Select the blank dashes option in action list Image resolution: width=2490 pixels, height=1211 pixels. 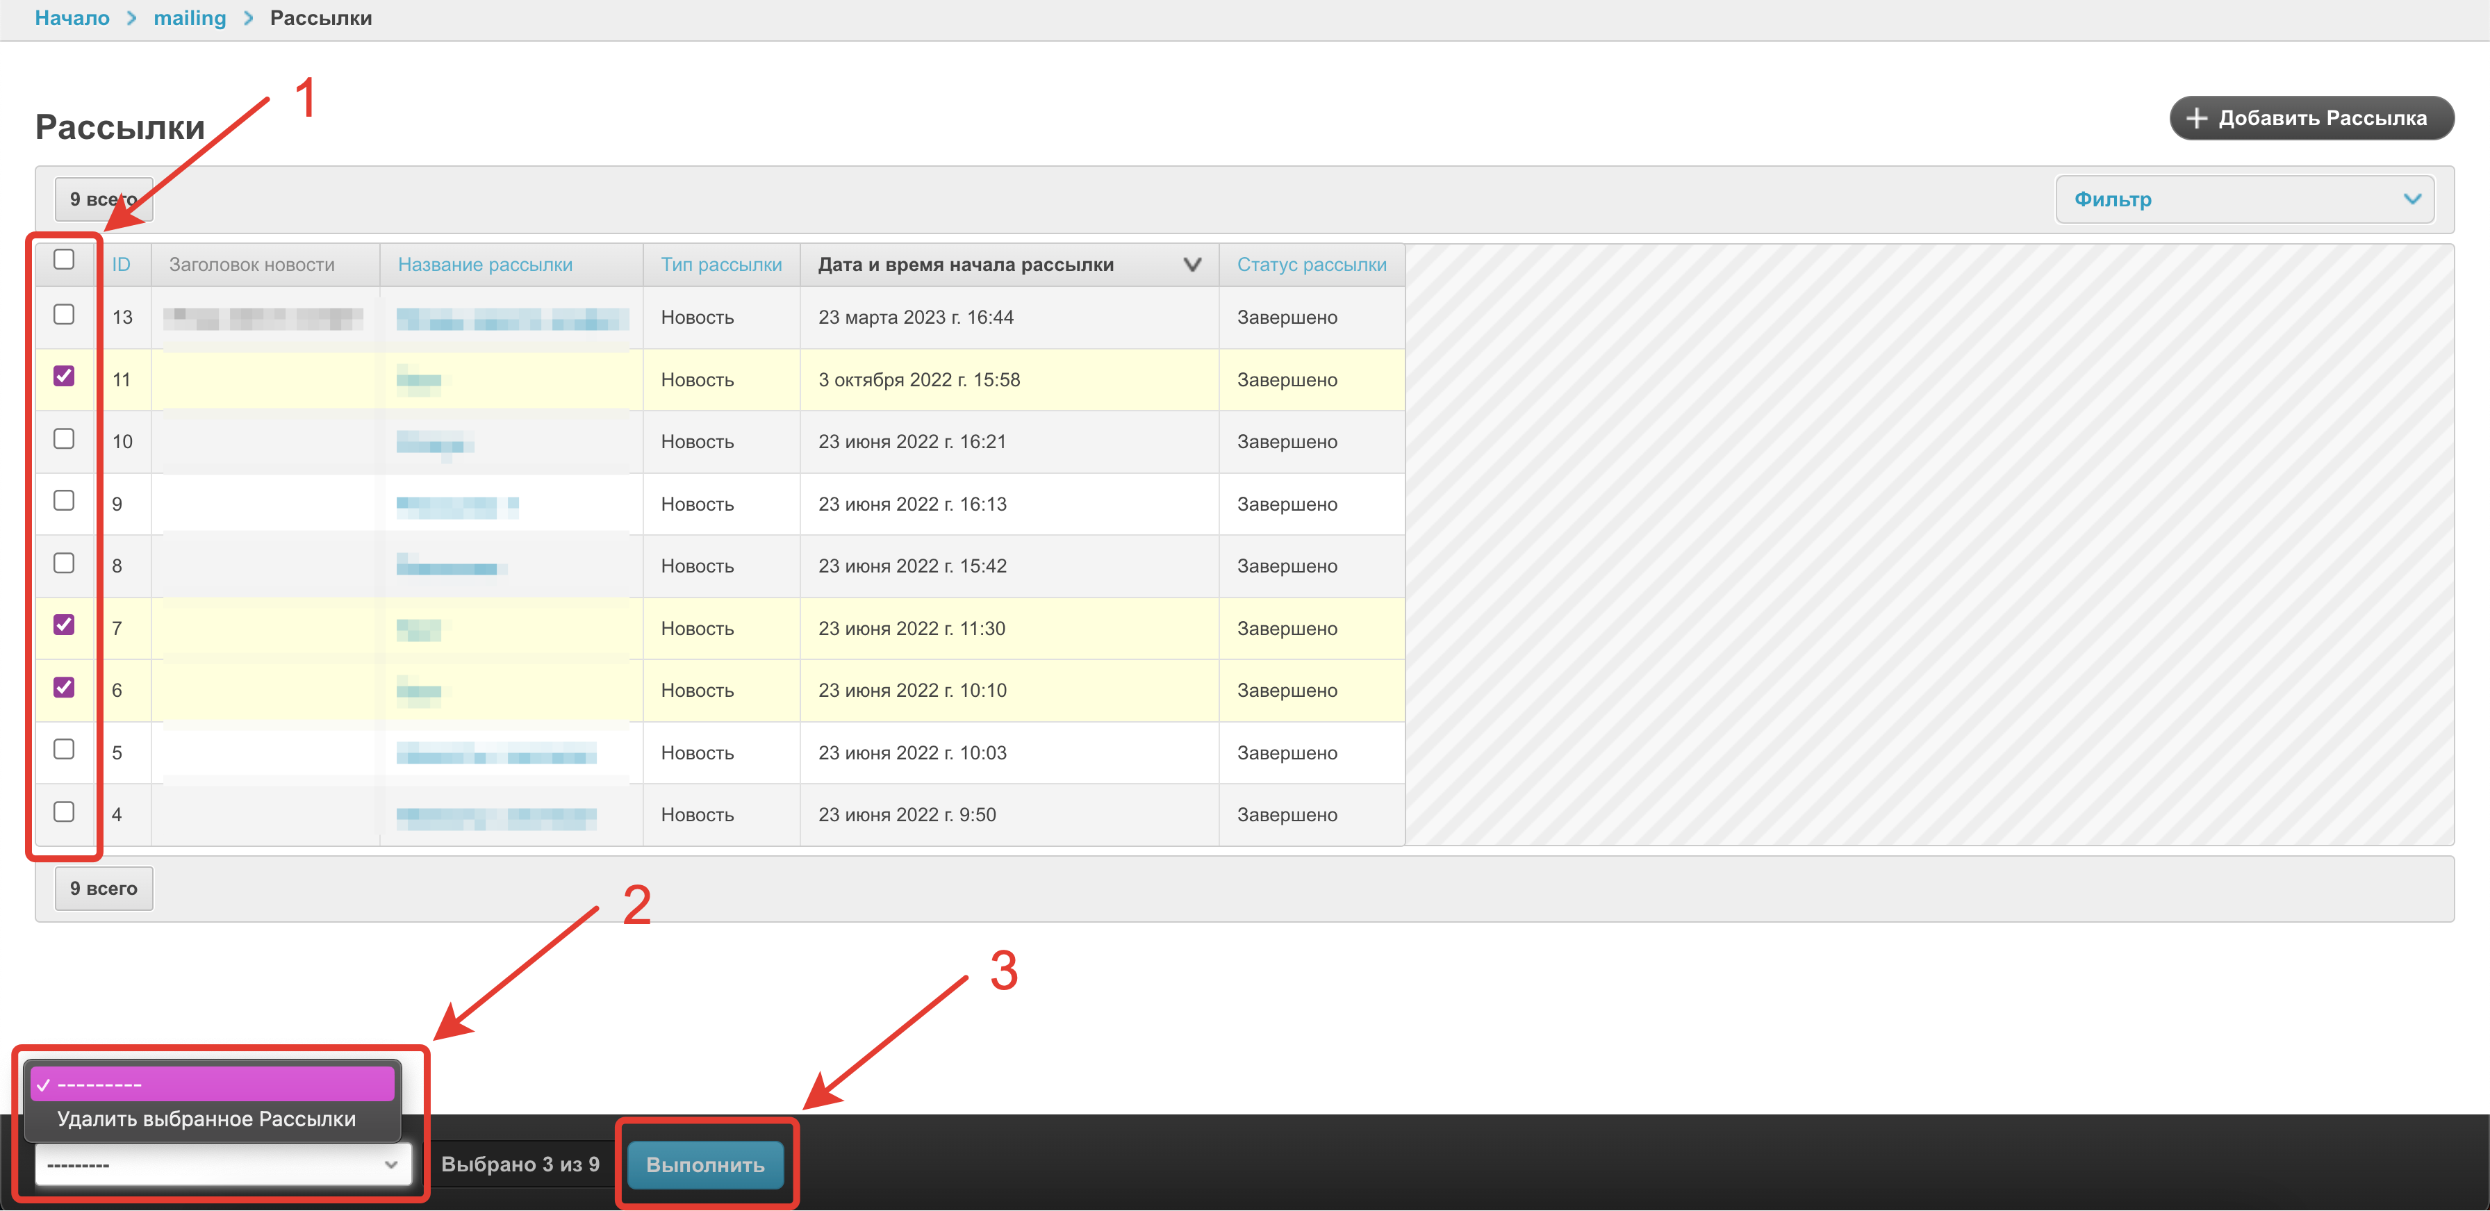[213, 1085]
